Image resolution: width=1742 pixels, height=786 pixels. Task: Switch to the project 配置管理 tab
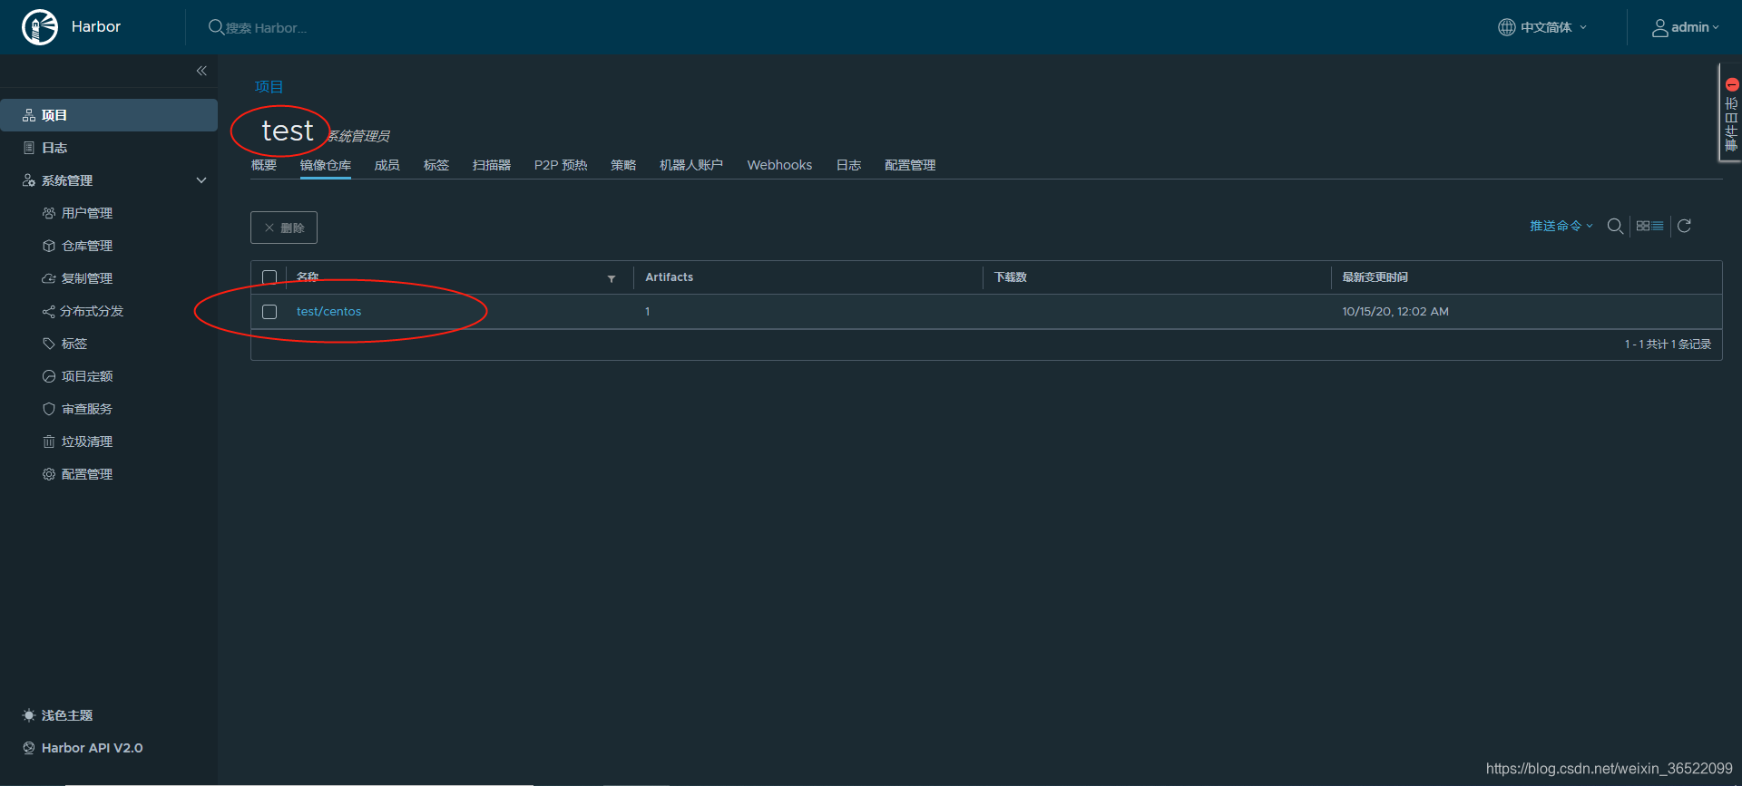[x=910, y=165]
